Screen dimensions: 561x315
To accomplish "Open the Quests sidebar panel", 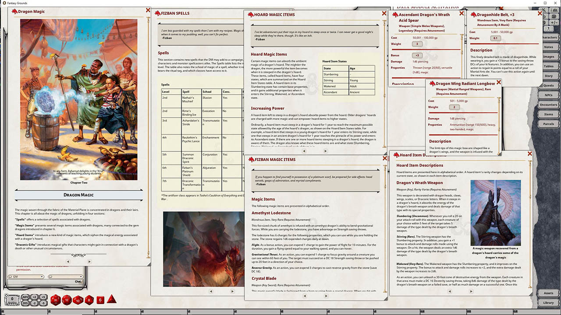I will (548, 85).
